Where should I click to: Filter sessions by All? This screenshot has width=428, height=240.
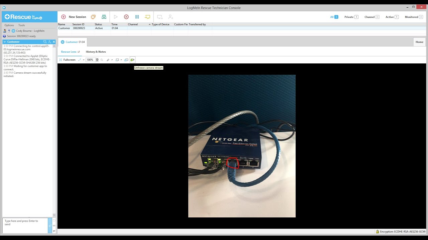[x=334, y=17]
